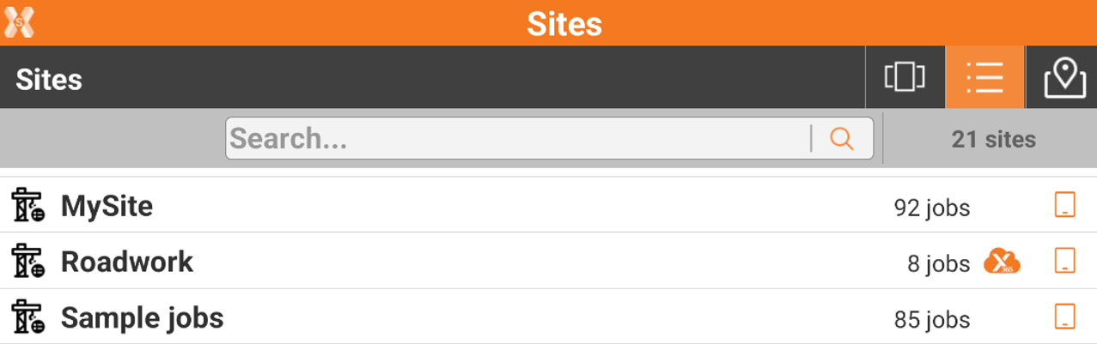The width and height of the screenshot is (1097, 344).
Task: Click the MySite device storage icon
Action: (x=1064, y=206)
